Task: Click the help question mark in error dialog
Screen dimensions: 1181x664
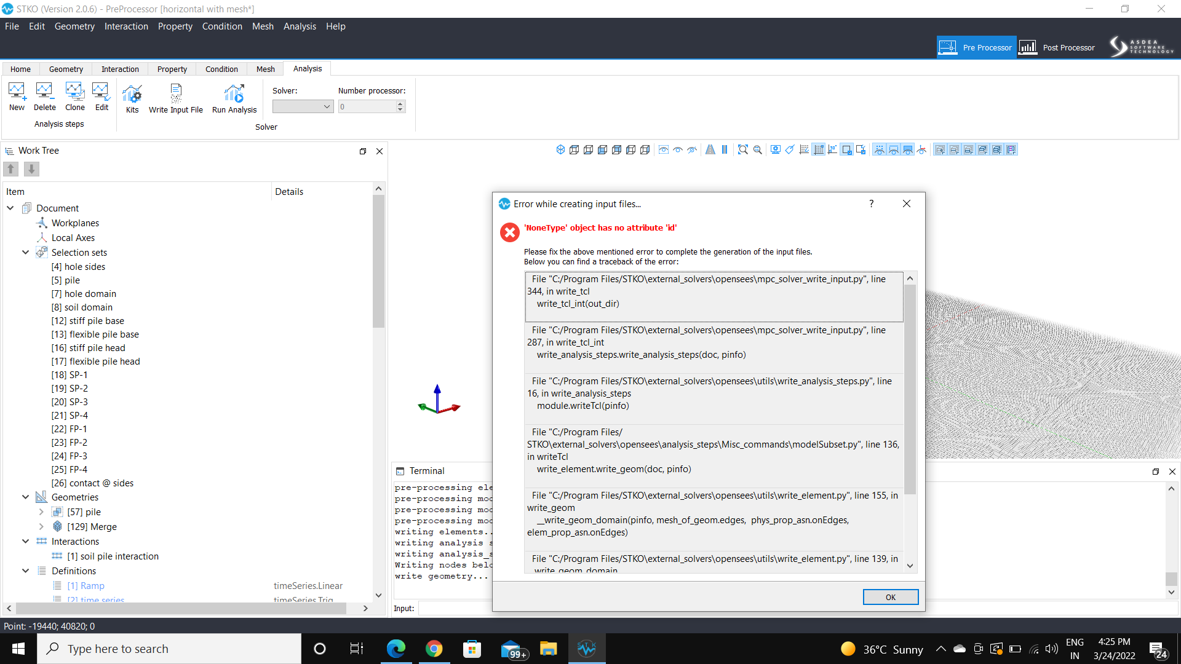Action: (x=871, y=204)
